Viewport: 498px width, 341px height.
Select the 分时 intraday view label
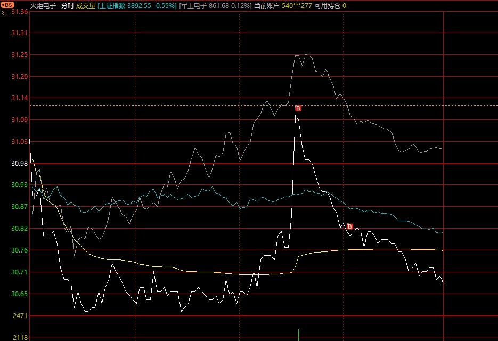[67, 6]
